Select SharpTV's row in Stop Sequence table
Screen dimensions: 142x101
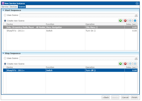70,70
